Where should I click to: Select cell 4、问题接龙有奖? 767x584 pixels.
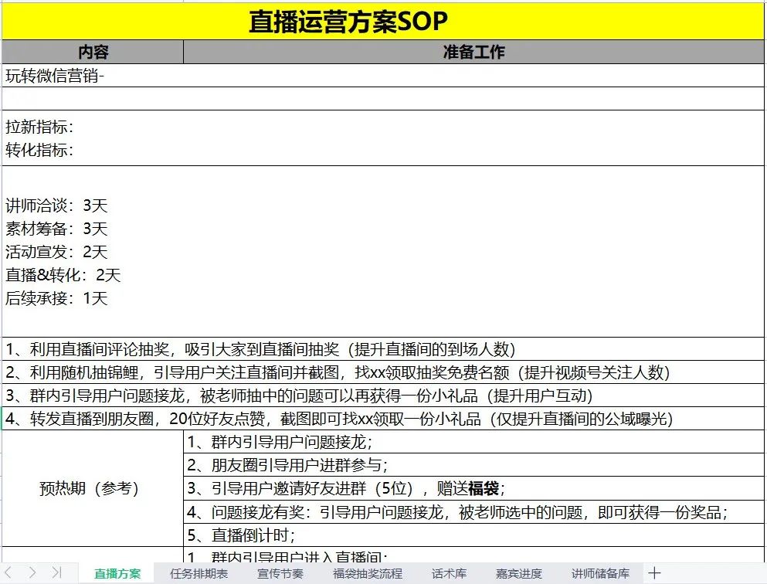[x=473, y=512]
